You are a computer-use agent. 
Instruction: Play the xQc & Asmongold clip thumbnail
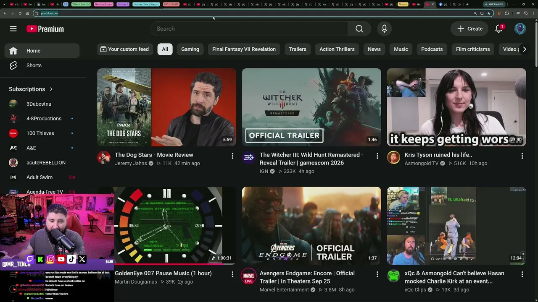click(x=456, y=226)
